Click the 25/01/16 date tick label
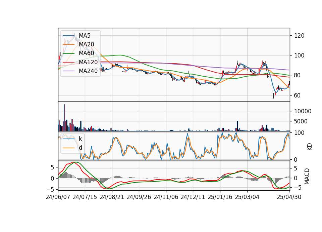The width and height of the screenshot is (322, 232). pyautogui.click(x=220, y=197)
